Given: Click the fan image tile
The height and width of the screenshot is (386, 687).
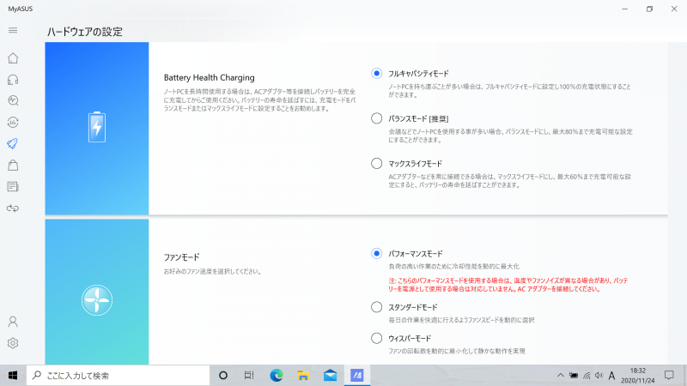Looking at the screenshot, I should click(x=97, y=292).
